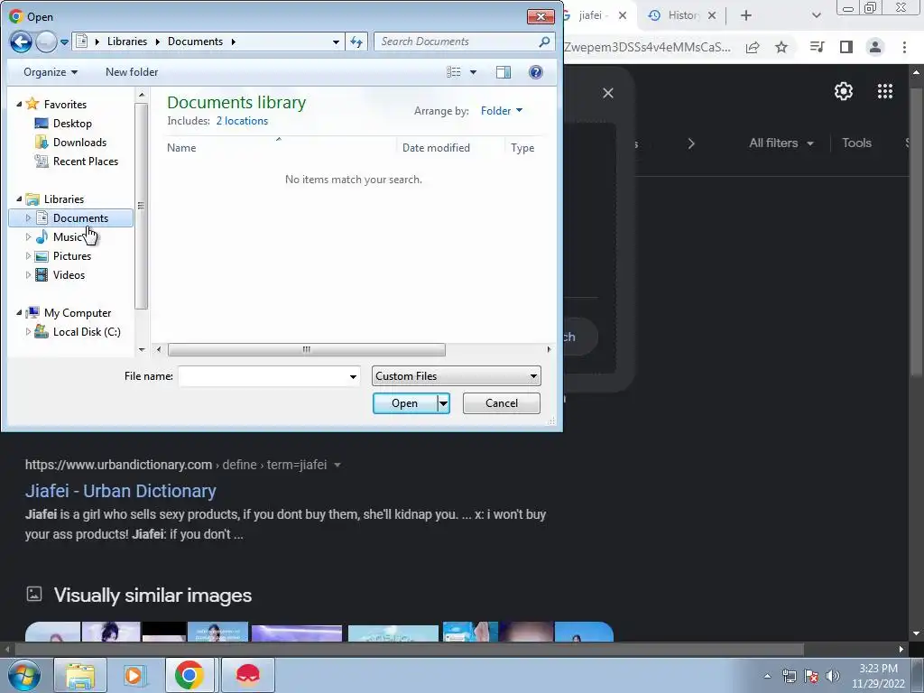Open Google apps grid icon

tap(884, 91)
